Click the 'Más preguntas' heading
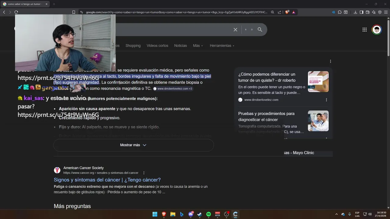The height and width of the screenshot is (219, 390). click(x=72, y=206)
